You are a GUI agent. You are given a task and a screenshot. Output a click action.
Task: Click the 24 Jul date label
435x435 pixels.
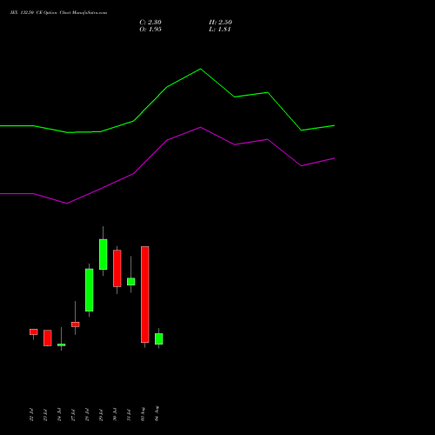tap(59, 415)
